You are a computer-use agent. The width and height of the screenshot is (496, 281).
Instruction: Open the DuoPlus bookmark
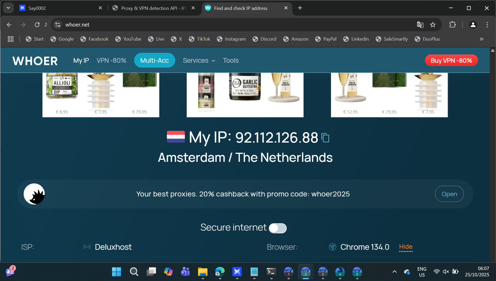tap(427, 39)
